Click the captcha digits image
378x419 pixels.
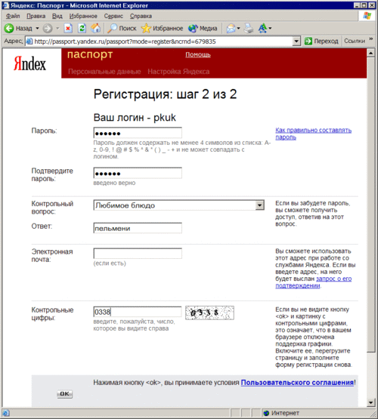click(x=209, y=313)
